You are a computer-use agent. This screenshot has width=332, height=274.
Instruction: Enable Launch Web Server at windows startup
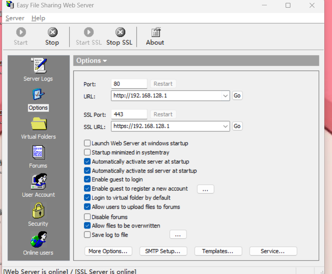pos(87,143)
